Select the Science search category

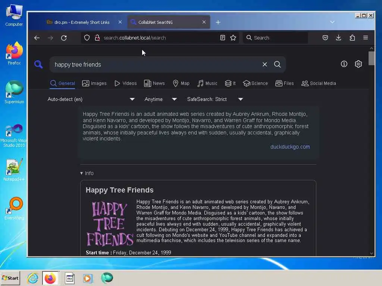click(x=255, y=83)
